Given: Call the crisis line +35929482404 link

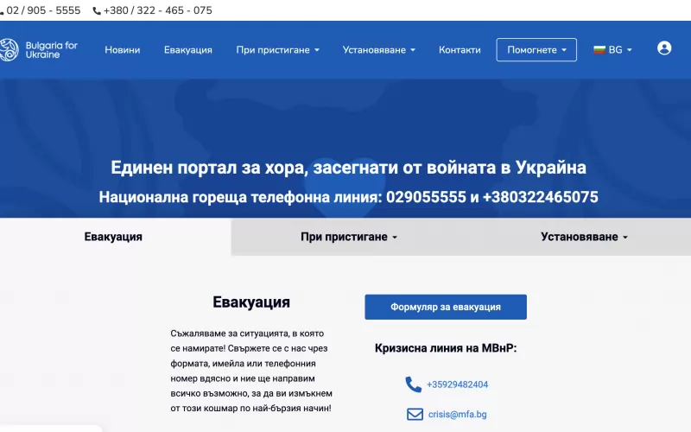Looking at the screenshot, I should [457, 384].
